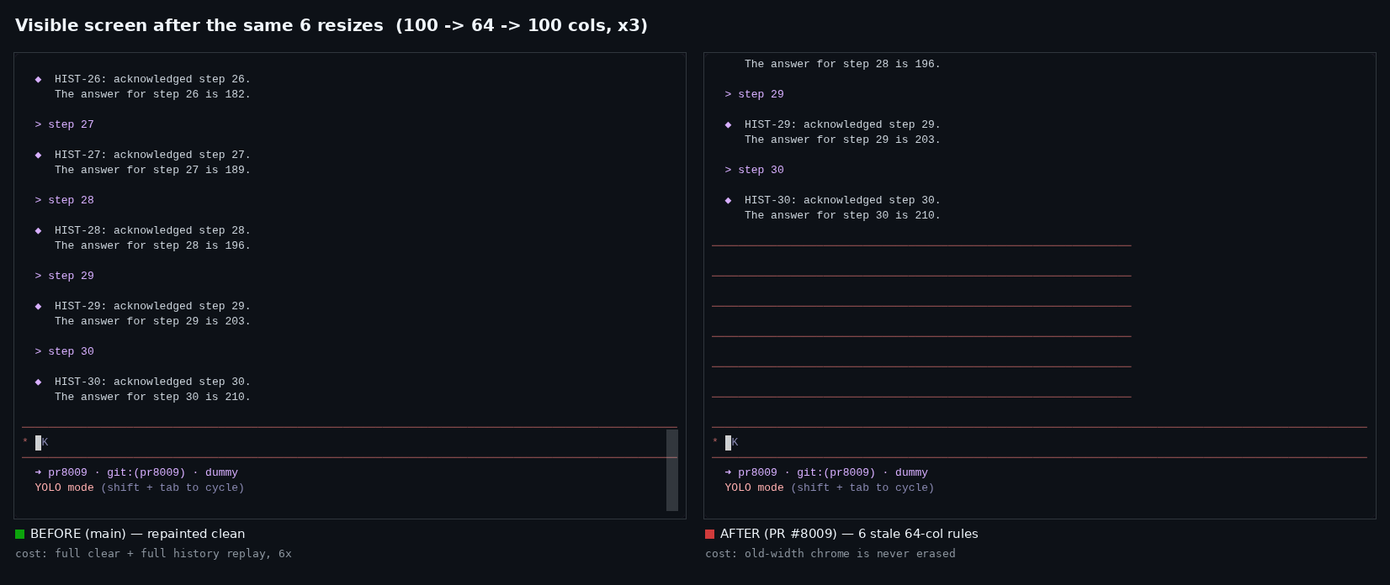Select 'HIST-26: acknowledged step 26.' line
The height and width of the screenshot is (585, 1390).
click(152, 79)
